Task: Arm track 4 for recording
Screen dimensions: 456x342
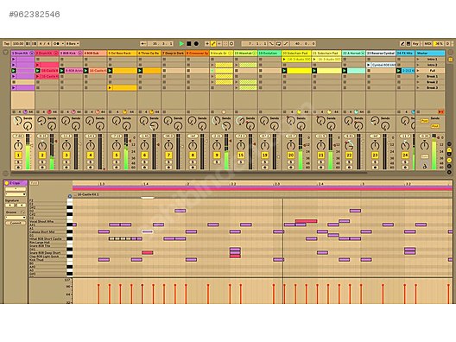Action: tap(90, 168)
